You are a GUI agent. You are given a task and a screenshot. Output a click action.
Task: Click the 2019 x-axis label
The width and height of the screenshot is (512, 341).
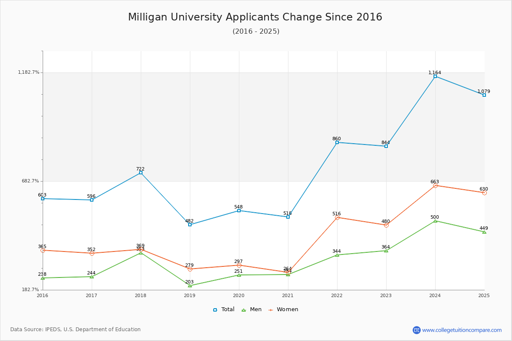click(190, 295)
